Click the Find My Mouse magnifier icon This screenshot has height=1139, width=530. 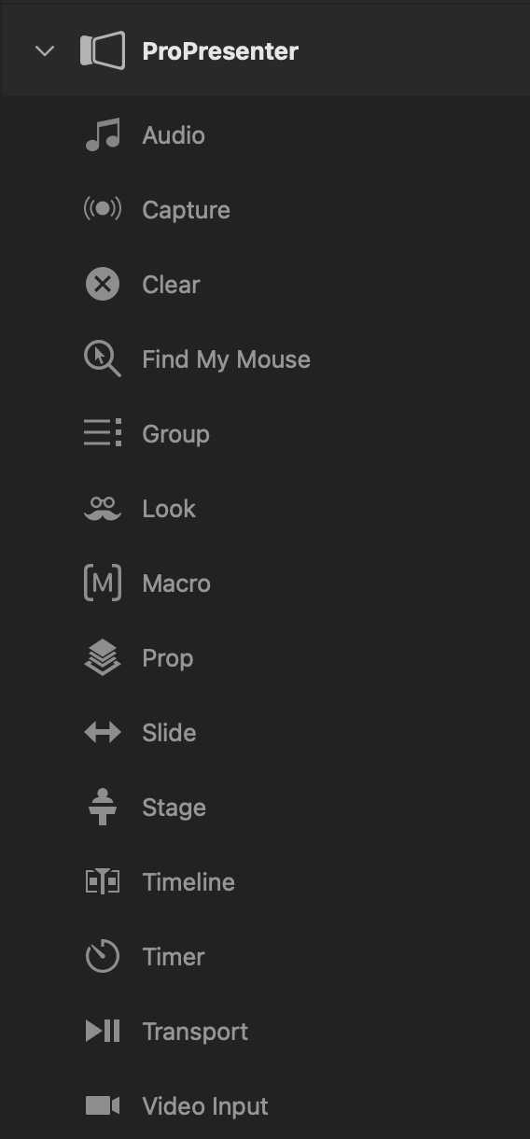coord(103,359)
